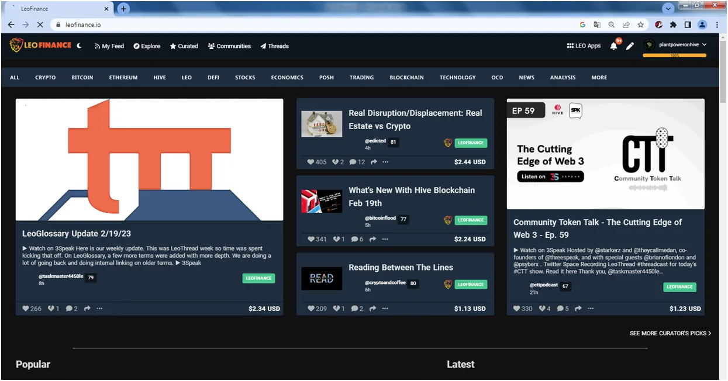The image size is (728, 381).
Task: Upvote heart on Reading Between The Lines
Action: point(311,309)
